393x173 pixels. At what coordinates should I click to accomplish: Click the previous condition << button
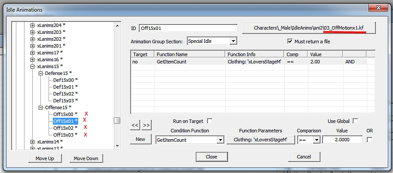[135, 125]
